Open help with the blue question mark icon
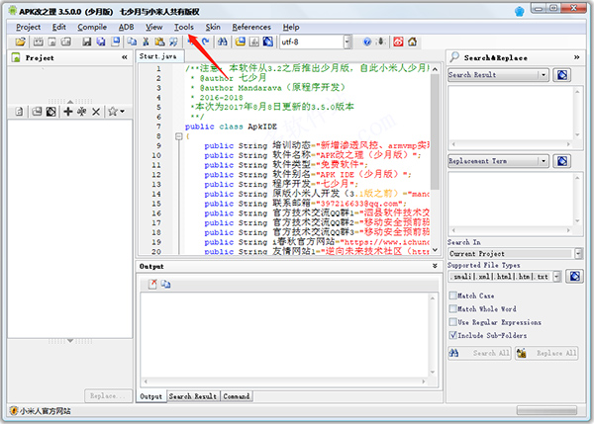 coord(367,42)
